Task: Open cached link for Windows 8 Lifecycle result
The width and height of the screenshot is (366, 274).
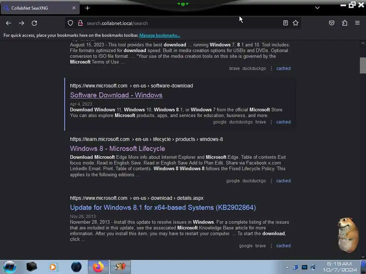Action: (283, 181)
